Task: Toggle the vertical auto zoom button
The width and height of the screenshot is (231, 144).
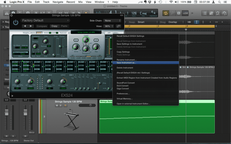Action: point(196,22)
